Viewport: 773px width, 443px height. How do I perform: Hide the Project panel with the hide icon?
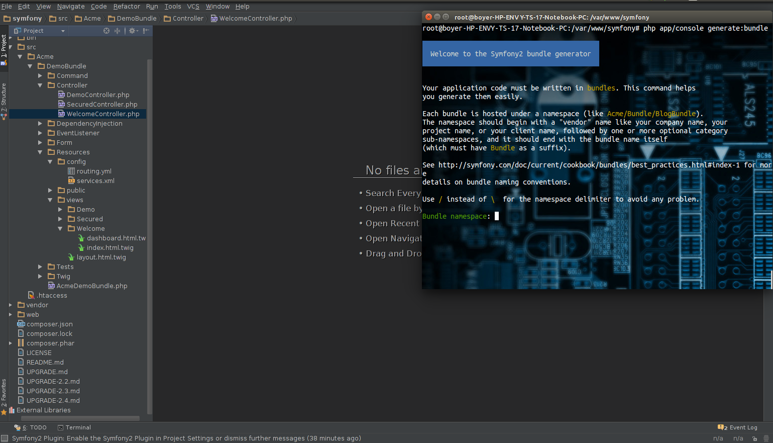click(146, 31)
